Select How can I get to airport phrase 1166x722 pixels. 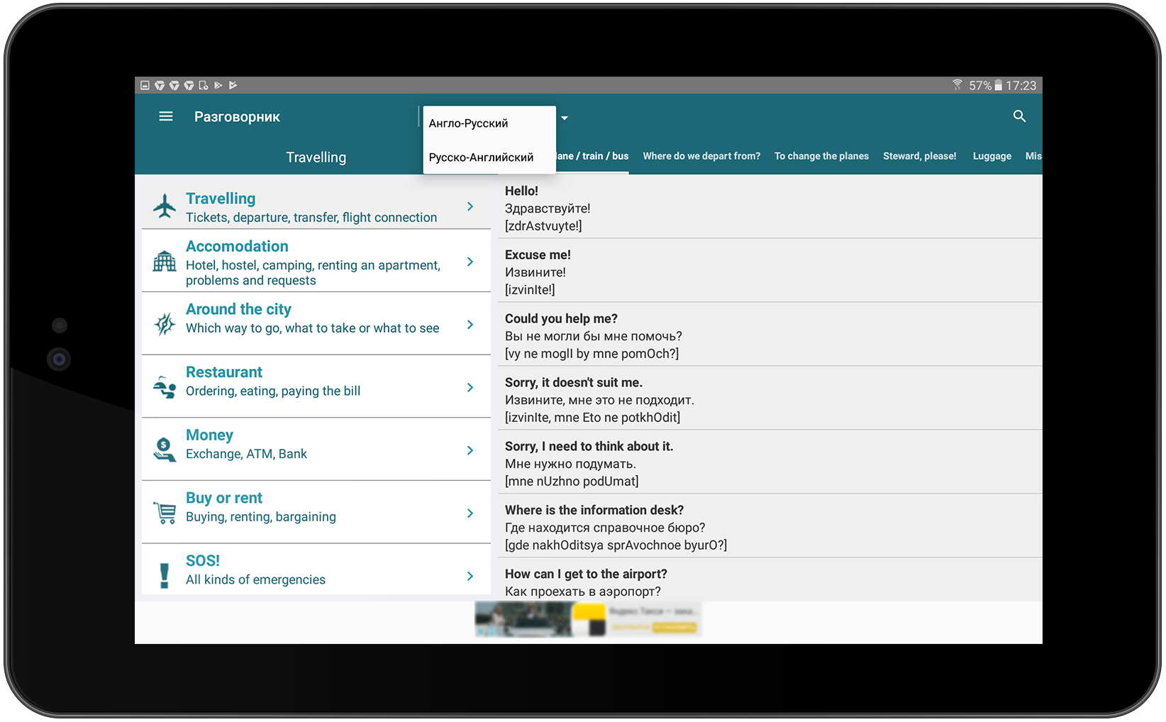[770, 580]
